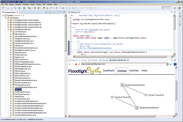183x122 pixels.
Task: Close the Main.java editor tab
Action: click(x=79, y=12)
